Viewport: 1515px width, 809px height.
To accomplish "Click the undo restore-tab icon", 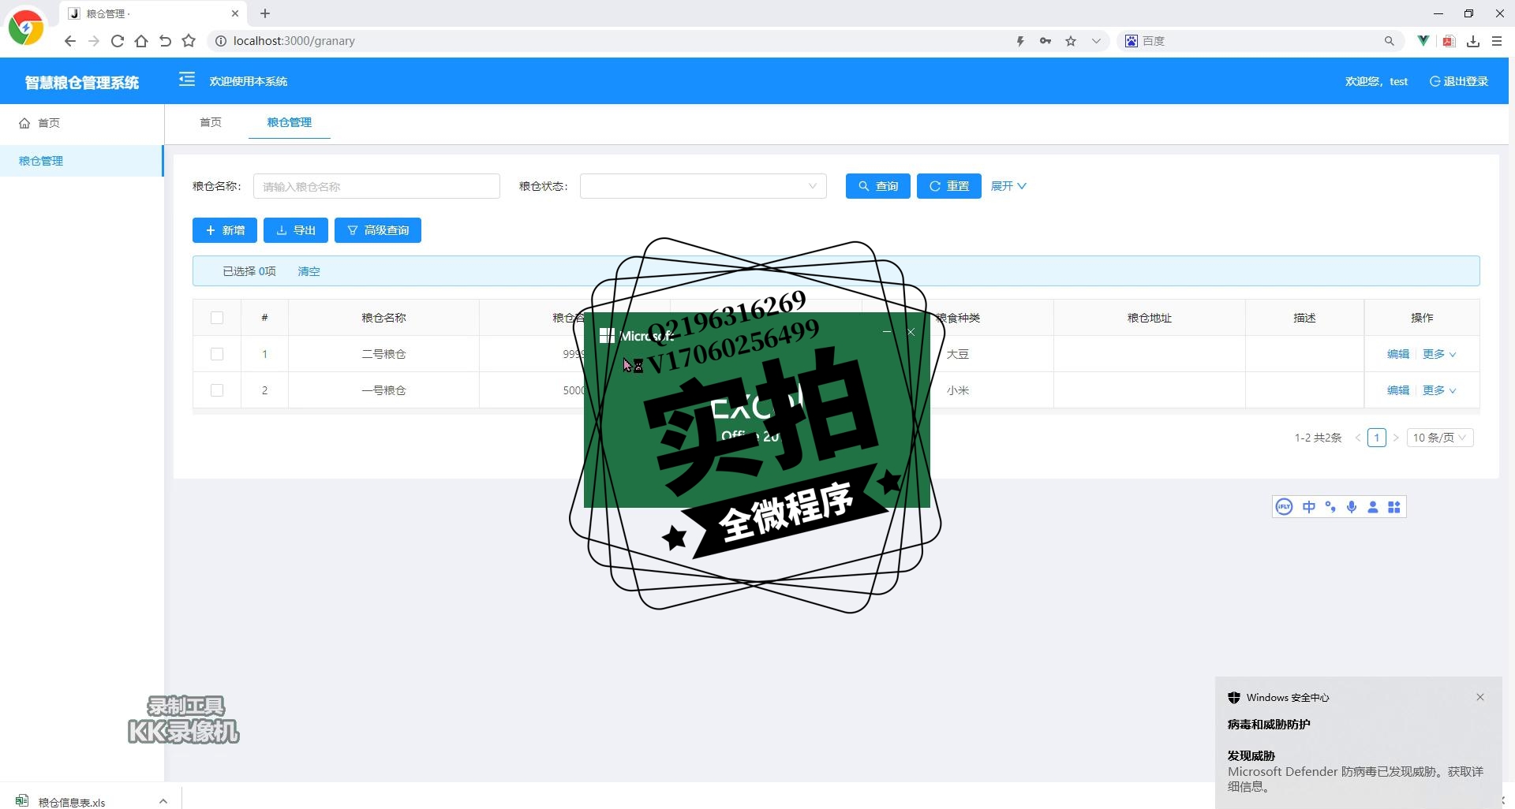I will pos(165,41).
